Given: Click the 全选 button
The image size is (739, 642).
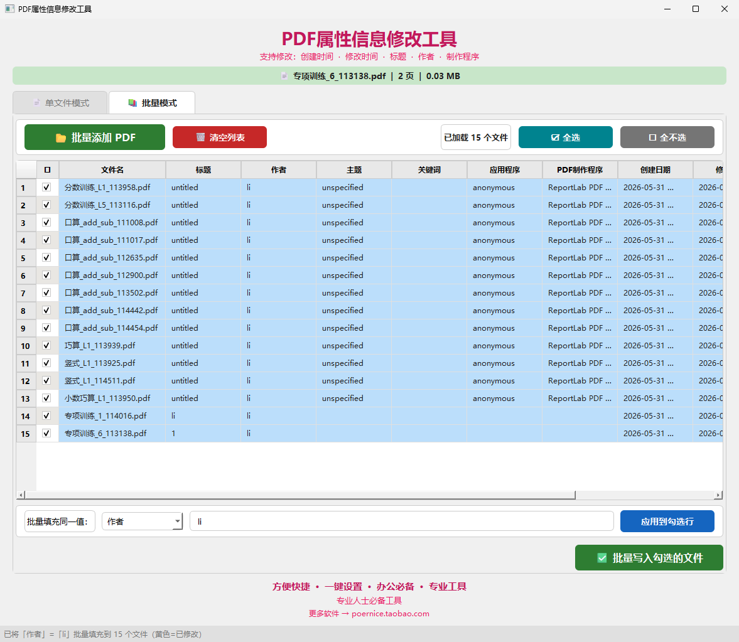Looking at the screenshot, I should [x=566, y=137].
